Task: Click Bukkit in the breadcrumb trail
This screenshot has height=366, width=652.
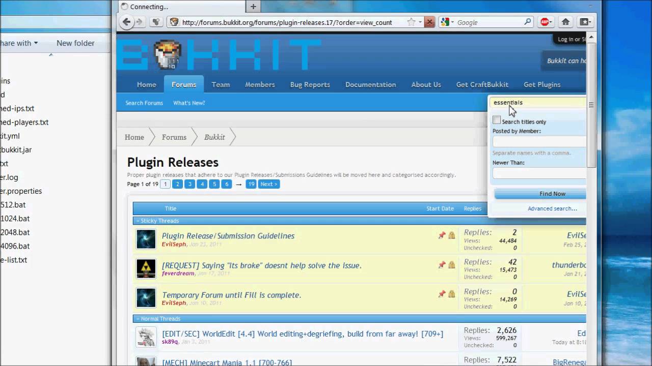Action: [214, 137]
